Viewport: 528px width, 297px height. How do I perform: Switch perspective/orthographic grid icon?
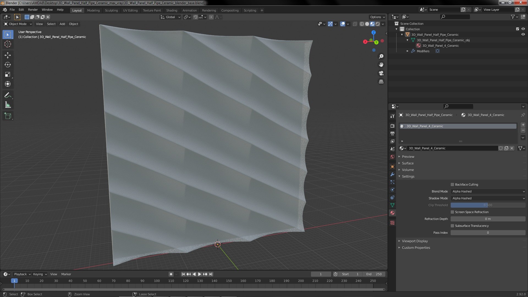coord(381,82)
